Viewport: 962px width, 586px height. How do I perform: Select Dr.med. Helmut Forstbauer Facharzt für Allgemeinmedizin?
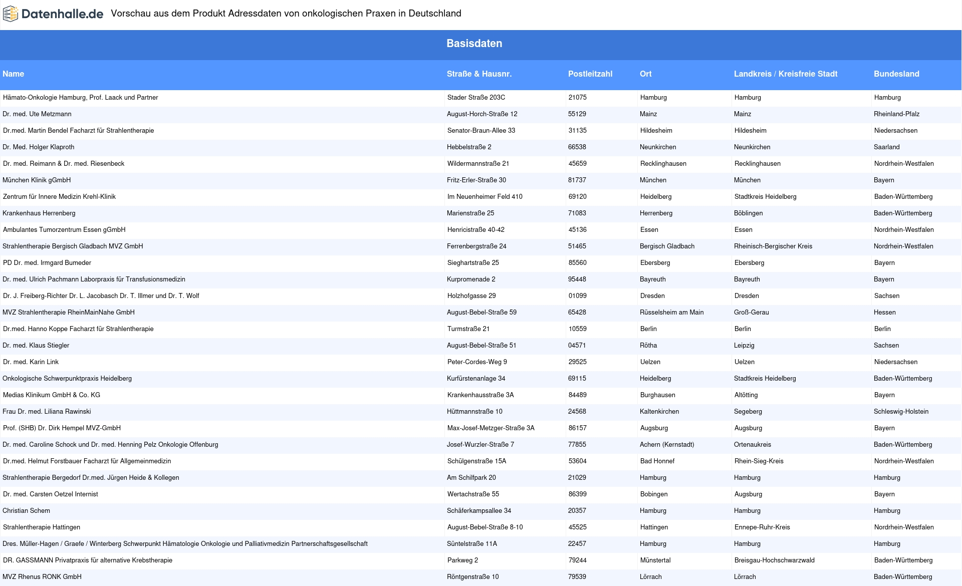click(x=87, y=461)
